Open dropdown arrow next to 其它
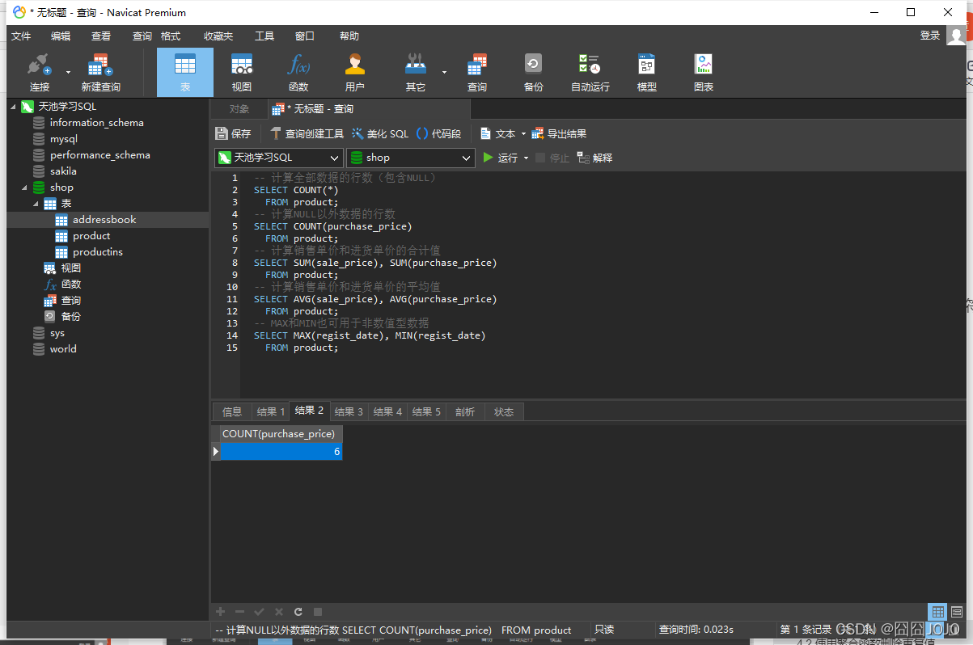The image size is (973, 645). tap(444, 72)
